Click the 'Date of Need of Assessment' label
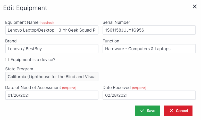 pos(33,88)
